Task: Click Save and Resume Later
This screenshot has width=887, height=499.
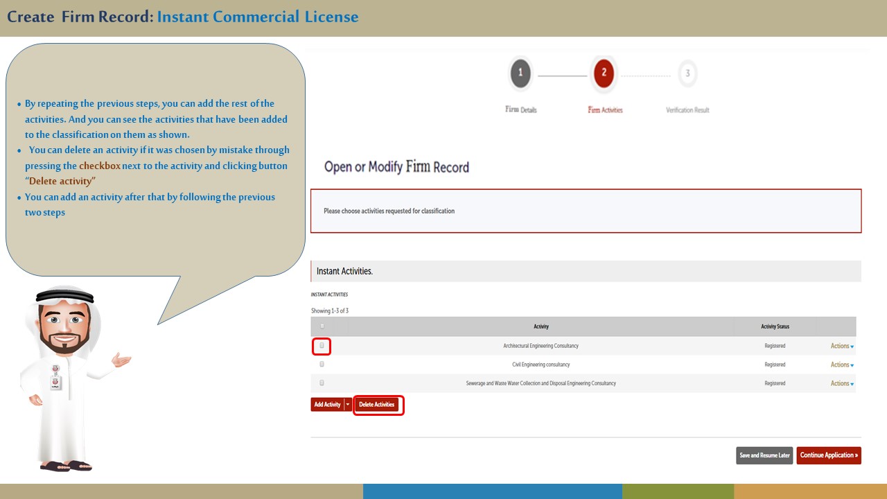Action: 764,455
